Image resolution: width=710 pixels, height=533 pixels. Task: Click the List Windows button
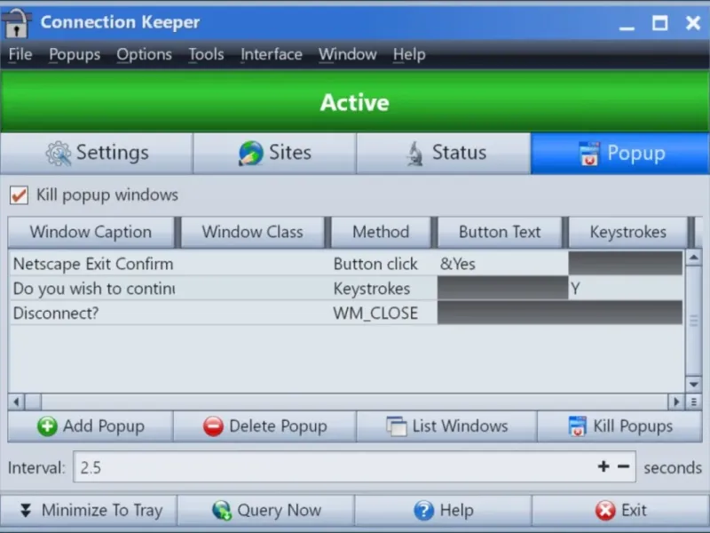pos(447,426)
